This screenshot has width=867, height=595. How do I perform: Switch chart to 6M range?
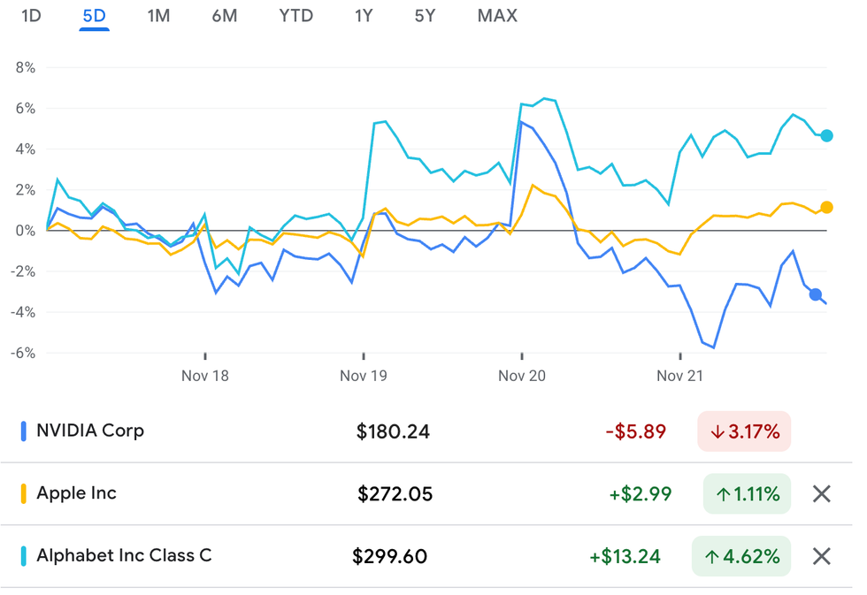(225, 16)
